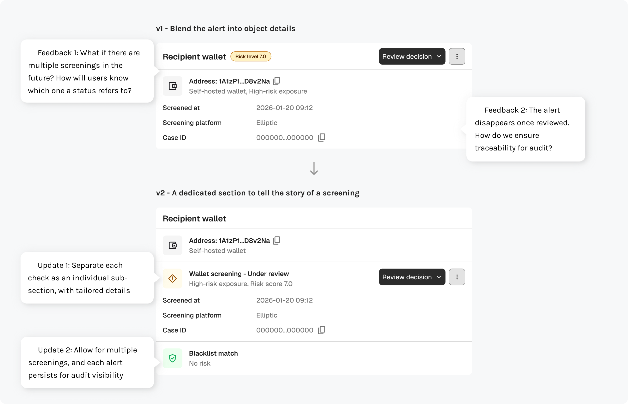The image size is (628, 404).
Task: Select the 'Blacklist match' row title
Action: coord(213,353)
